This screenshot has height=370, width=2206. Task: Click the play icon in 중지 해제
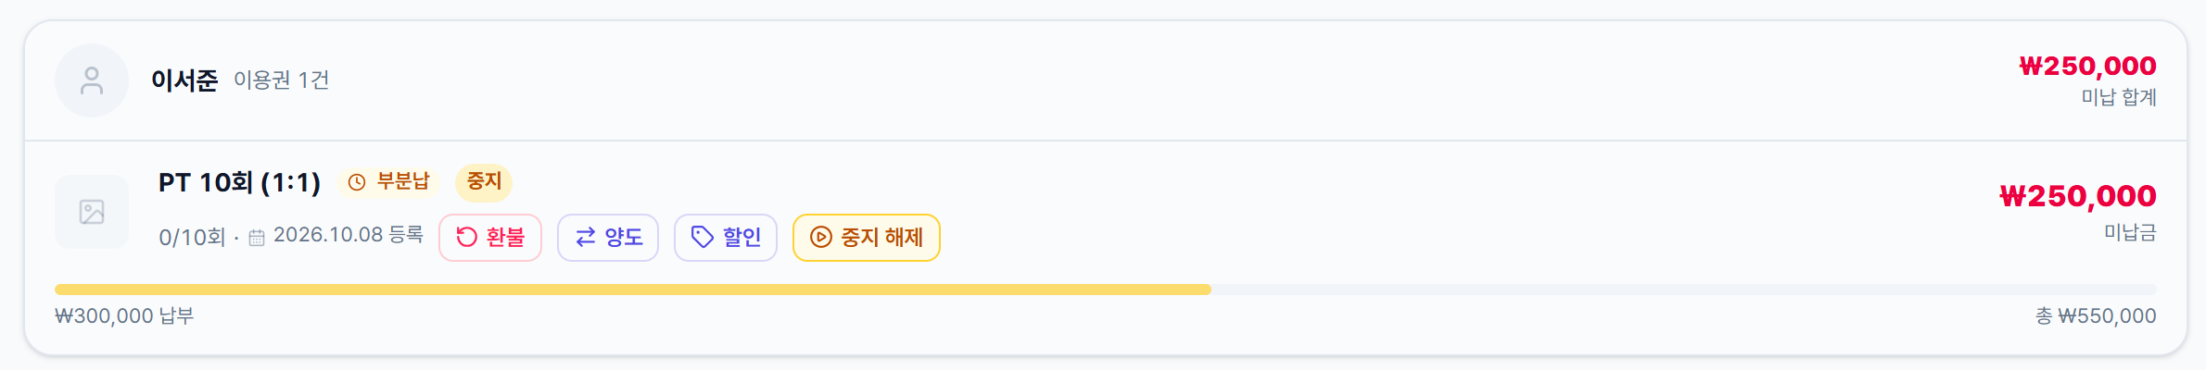[821, 238]
